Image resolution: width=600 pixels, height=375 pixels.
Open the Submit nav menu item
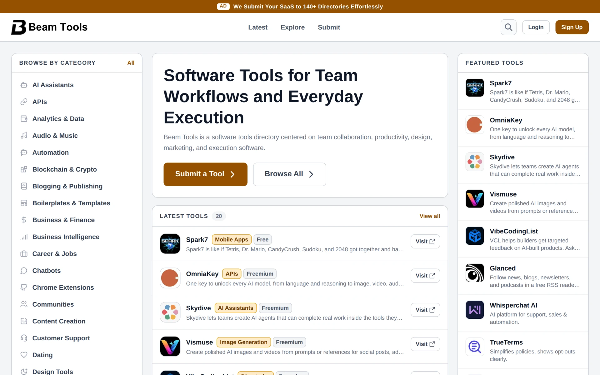pos(329,27)
